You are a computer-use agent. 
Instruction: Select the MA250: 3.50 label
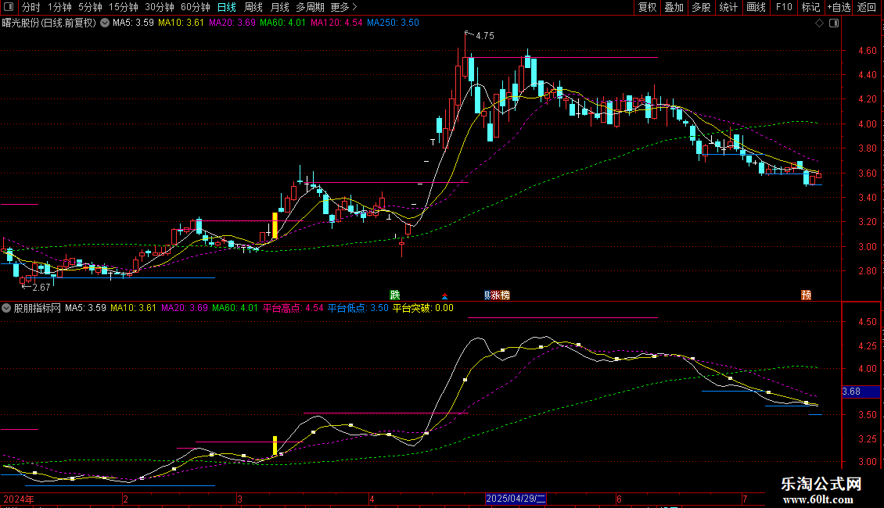click(x=393, y=23)
